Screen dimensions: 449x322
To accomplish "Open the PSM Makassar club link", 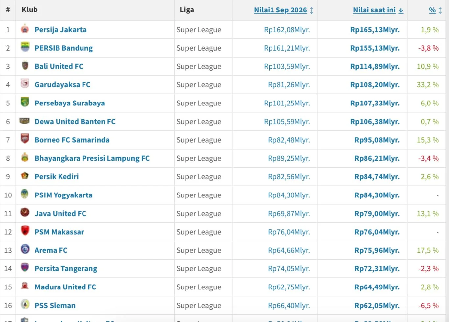I will point(59,232).
